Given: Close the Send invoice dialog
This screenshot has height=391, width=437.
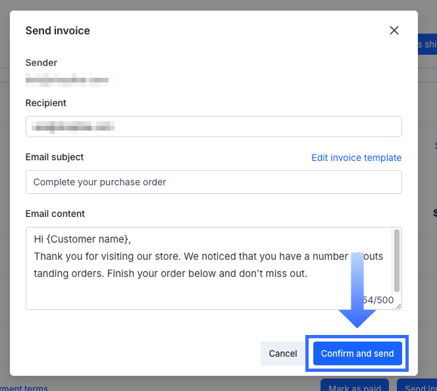Looking at the screenshot, I should (x=394, y=30).
